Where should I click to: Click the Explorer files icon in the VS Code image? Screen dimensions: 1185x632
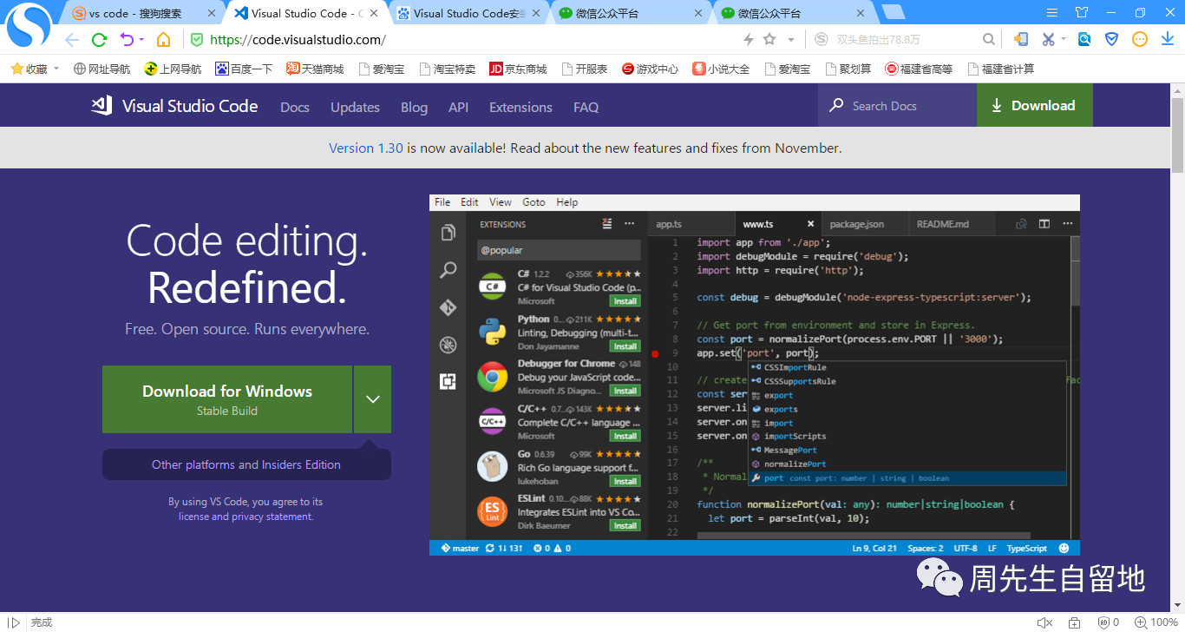[x=448, y=233]
